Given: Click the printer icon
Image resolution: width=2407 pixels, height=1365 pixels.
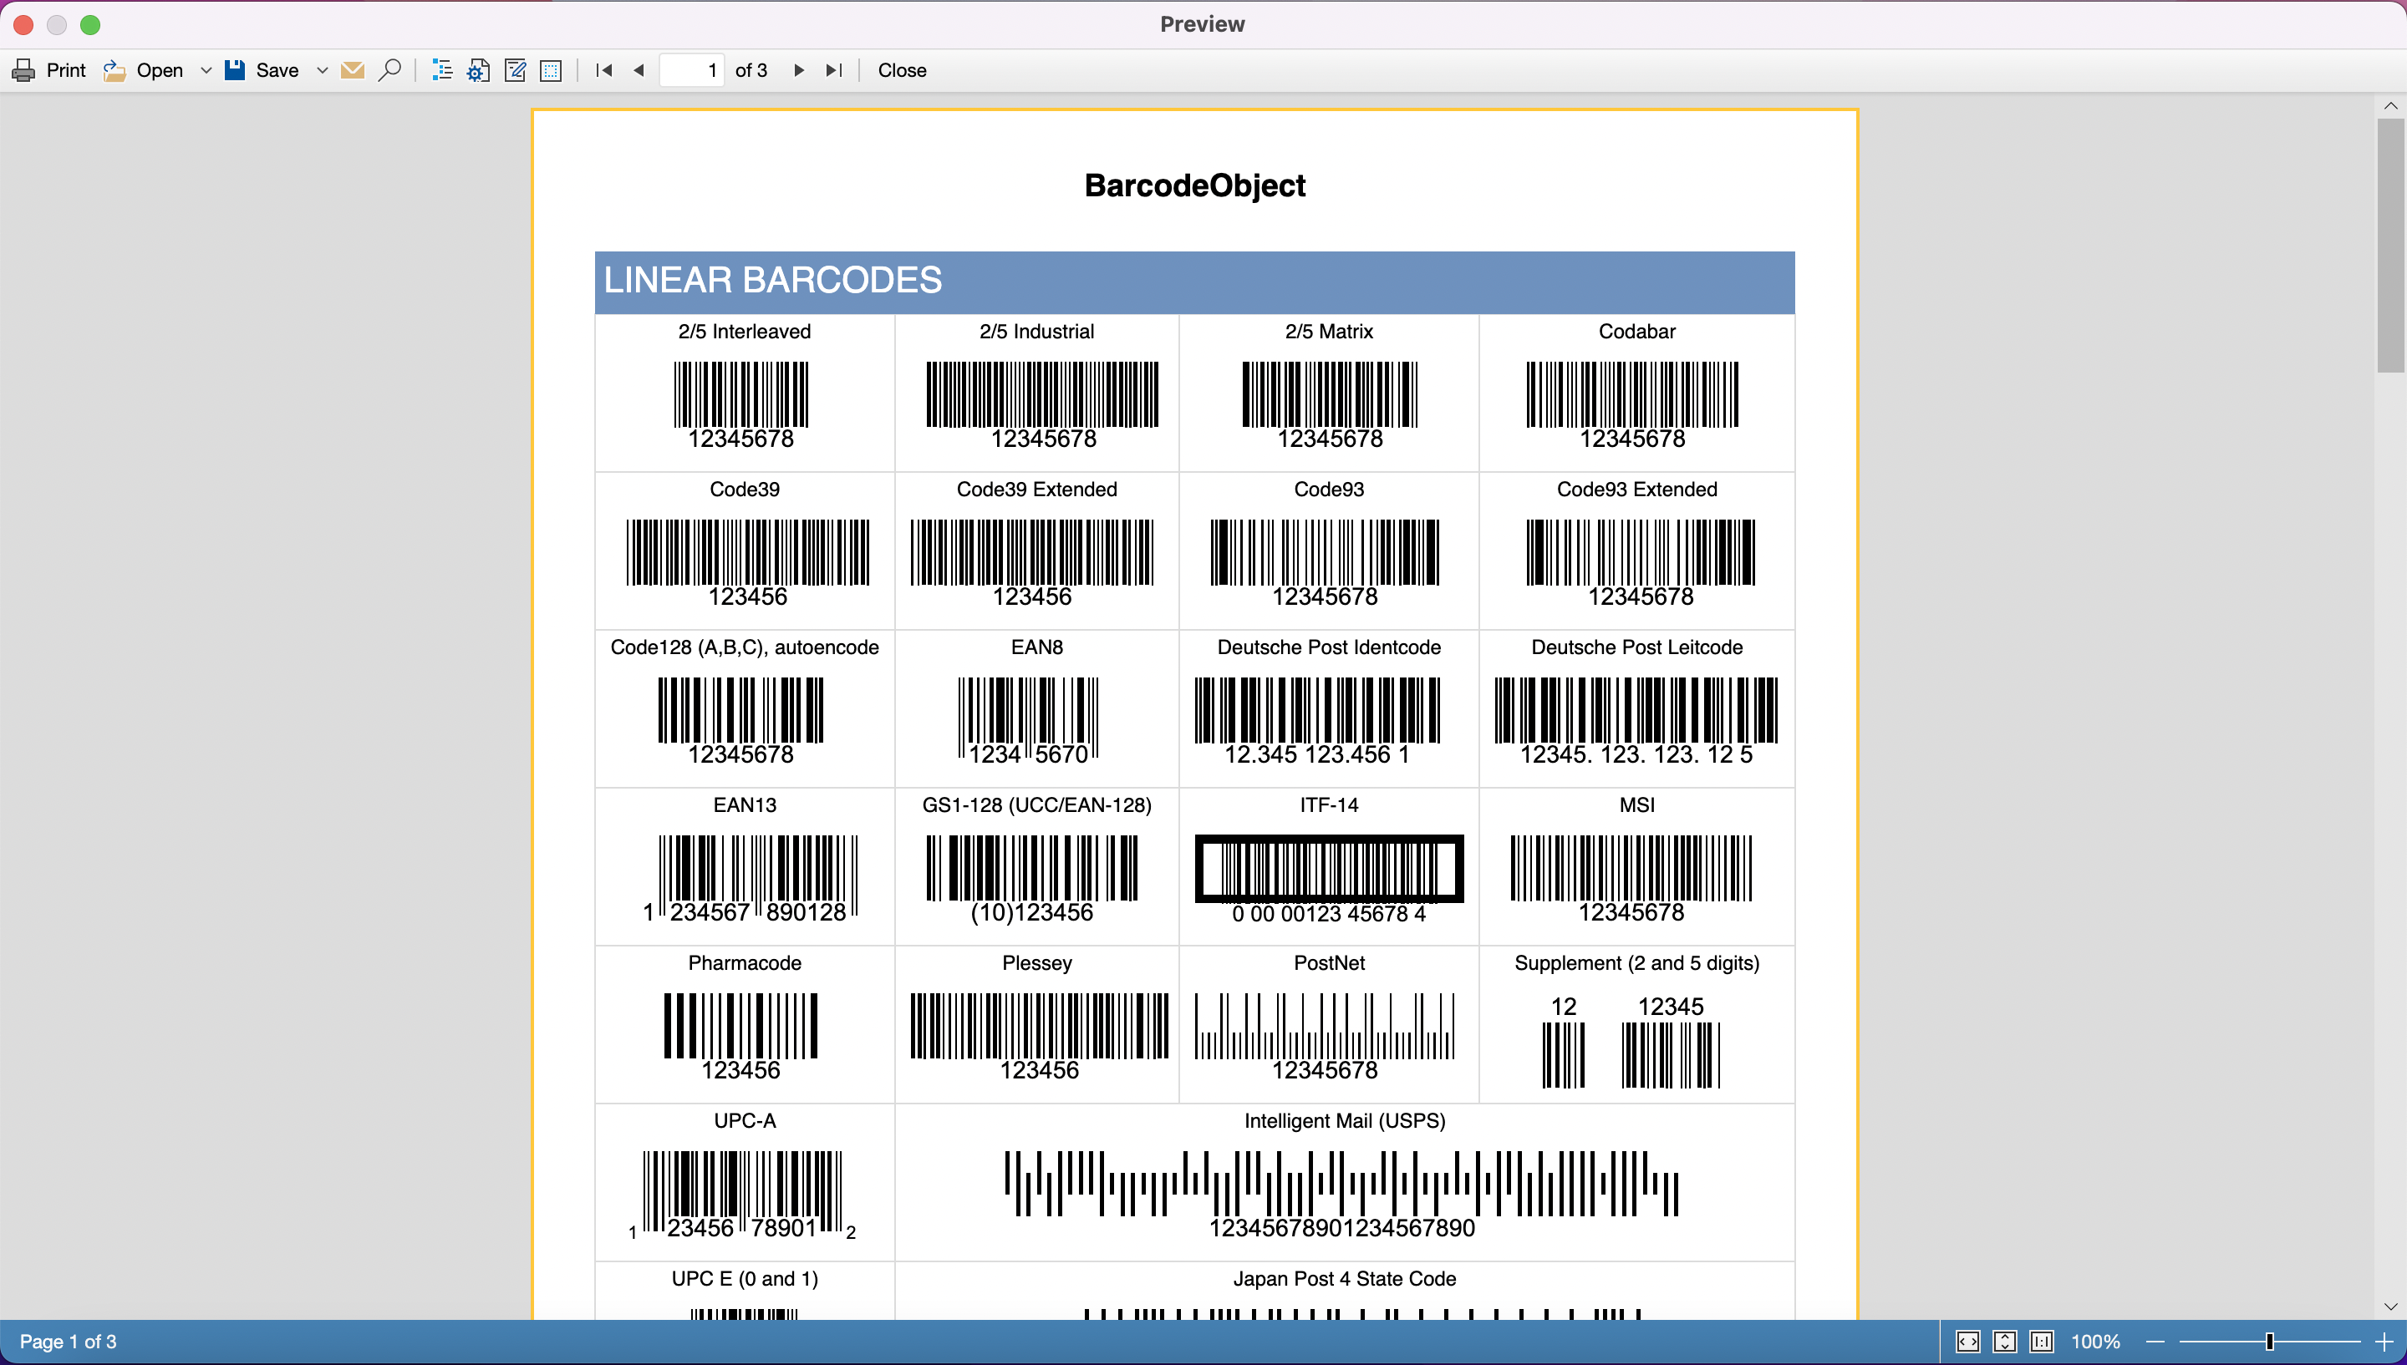Looking at the screenshot, I should tap(23, 70).
